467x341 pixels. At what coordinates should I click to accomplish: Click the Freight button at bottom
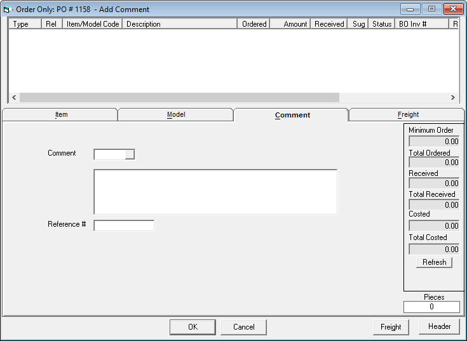click(391, 327)
